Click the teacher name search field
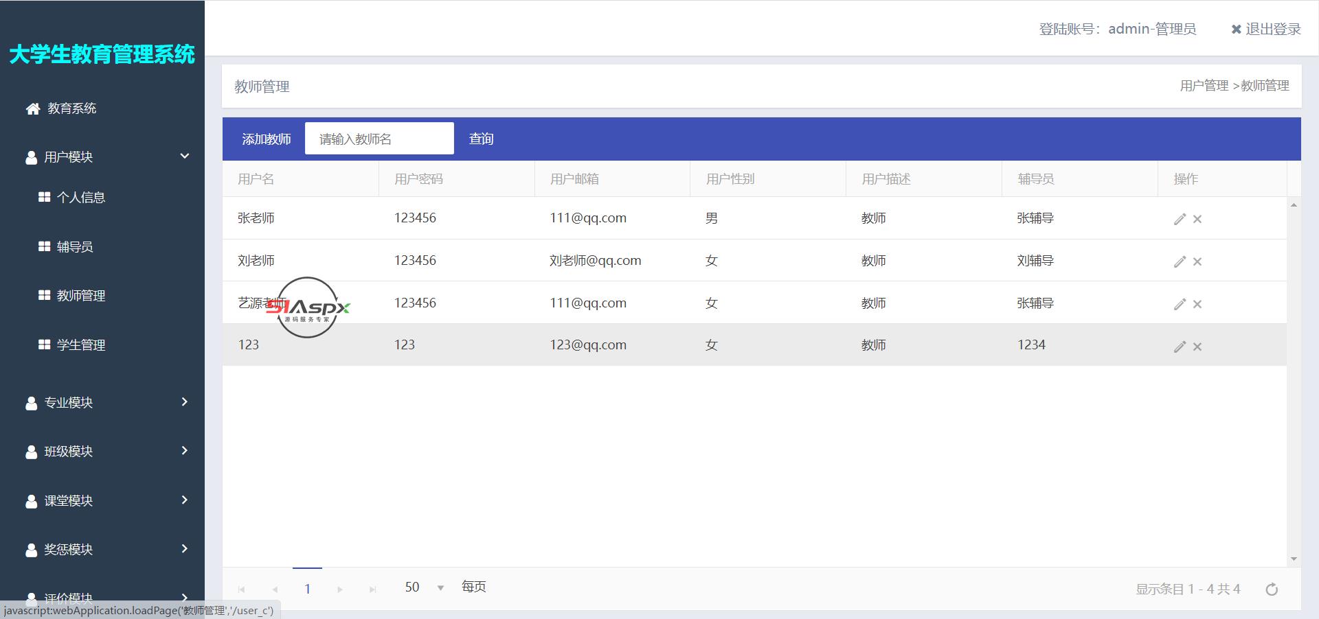The width and height of the screenshot is (1319, 619). (379, 139)
